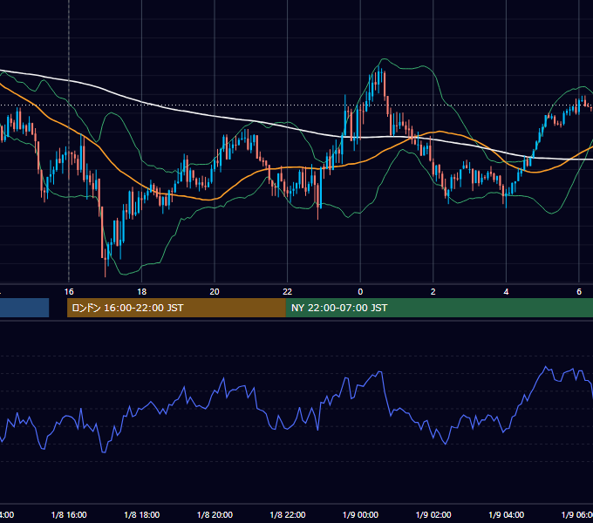Click the NY 22:00-07:00 JST session bar
The image size is (593, 523).
439,308
